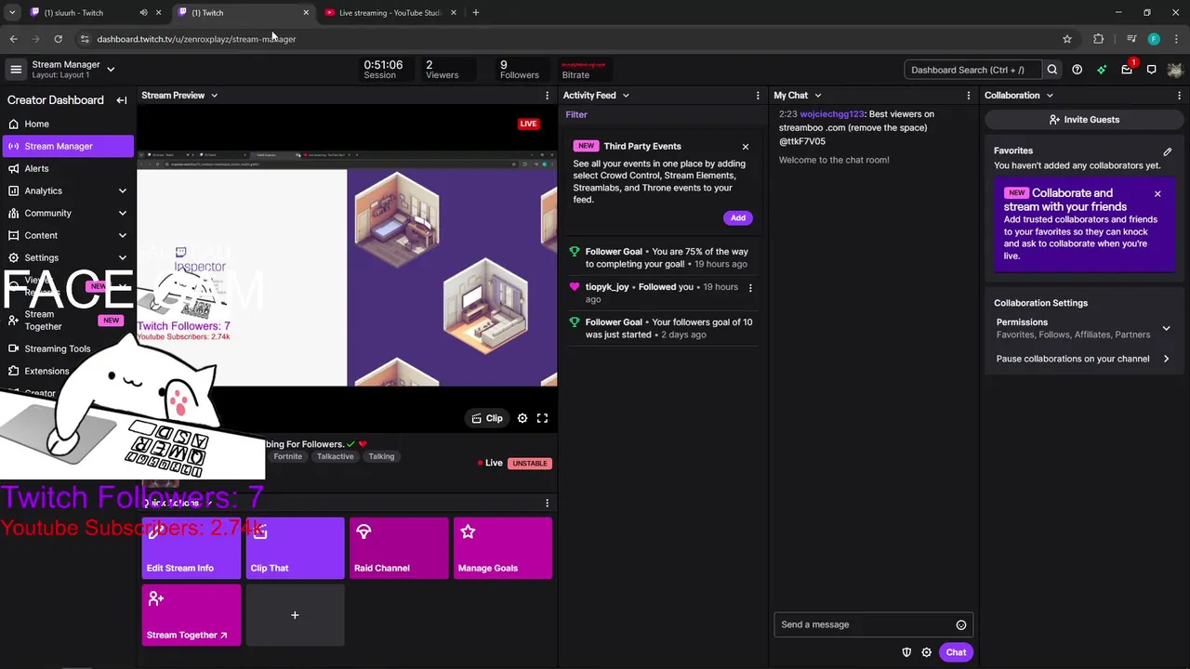Open the browser extensions puzzle icon
This screenshot has width=1190, height=669.
1099,39
